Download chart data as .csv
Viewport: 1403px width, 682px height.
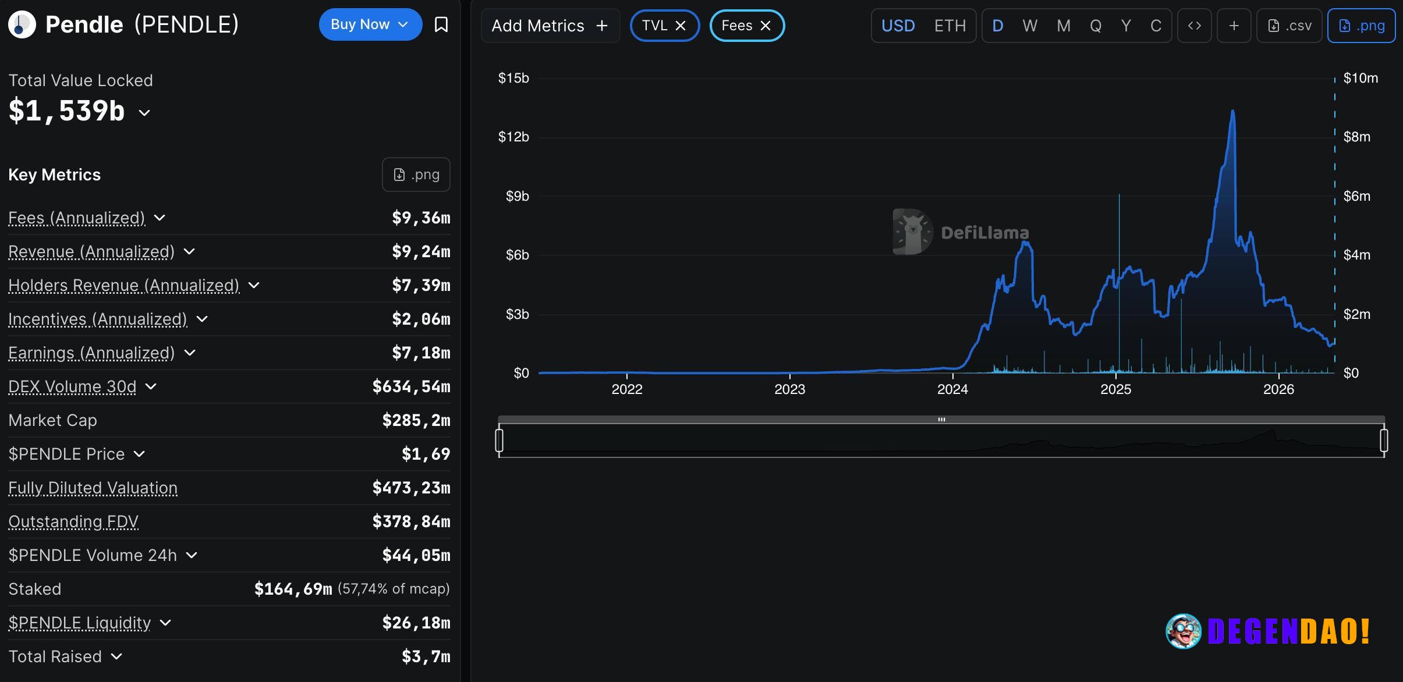[1289, 26]
